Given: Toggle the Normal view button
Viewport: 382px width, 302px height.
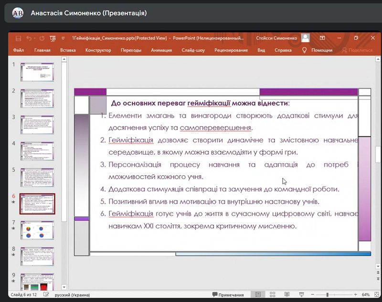Looking at the screenshot, I should point(258,294).
